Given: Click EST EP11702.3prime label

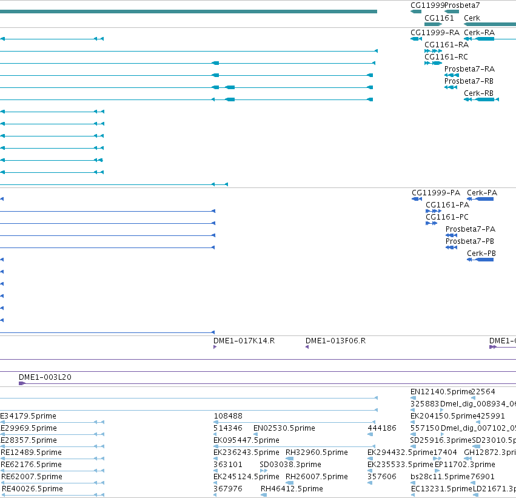Looking at the screenshot, I should click(x=465, y=465).
